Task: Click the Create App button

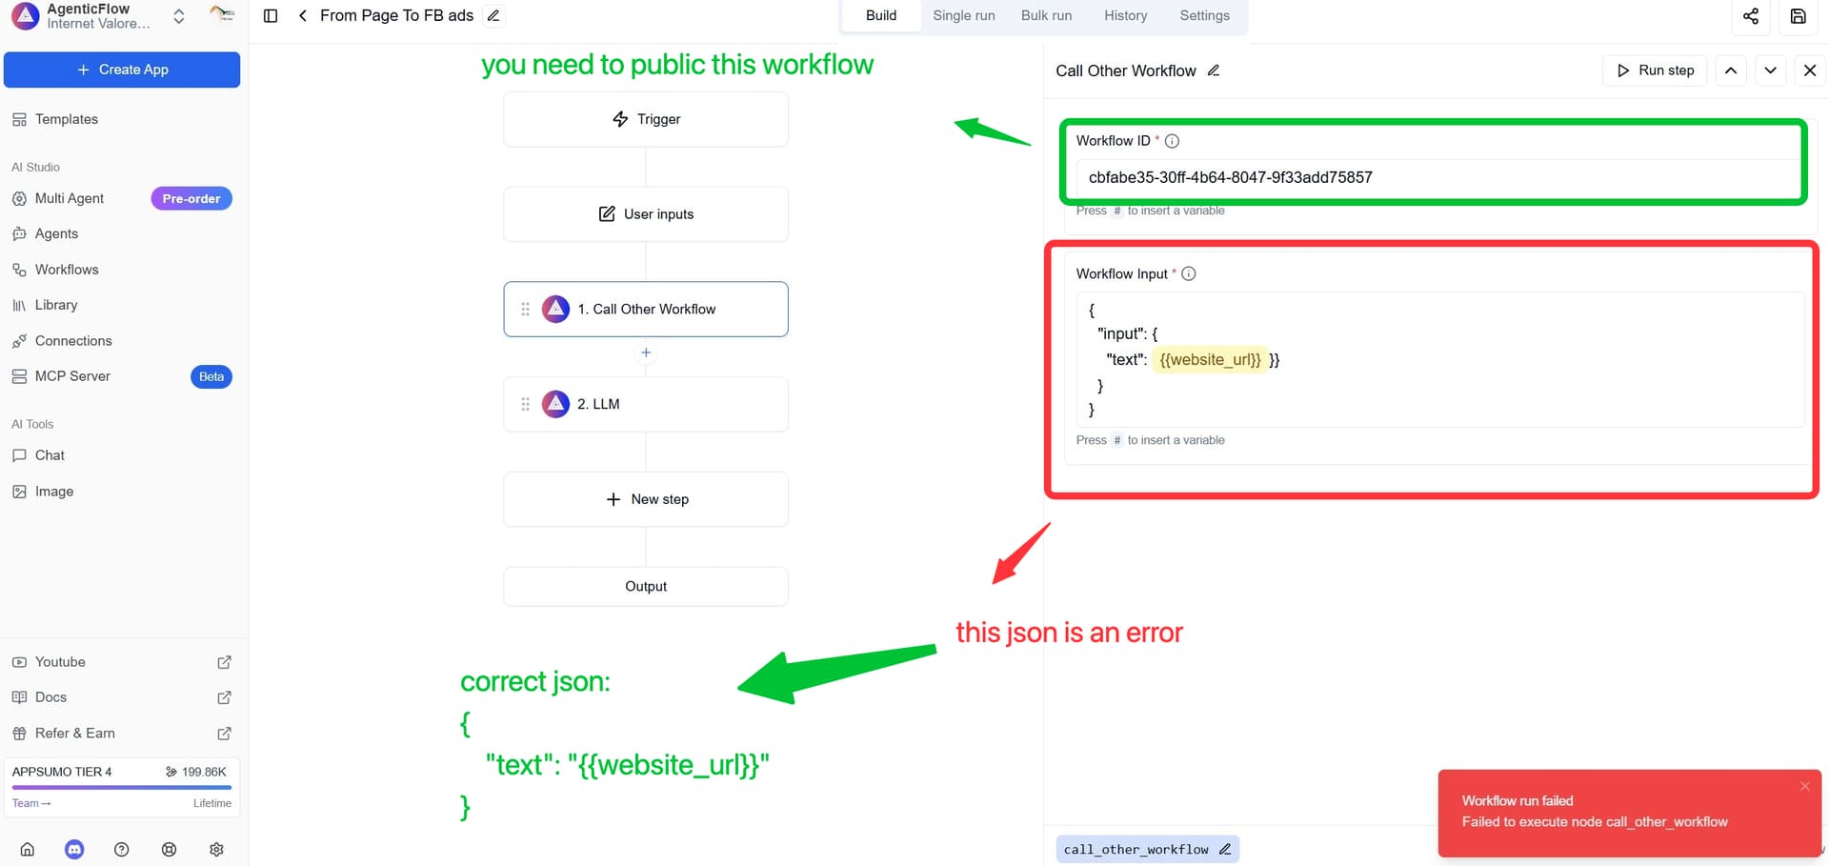Action: coord(122,70)
